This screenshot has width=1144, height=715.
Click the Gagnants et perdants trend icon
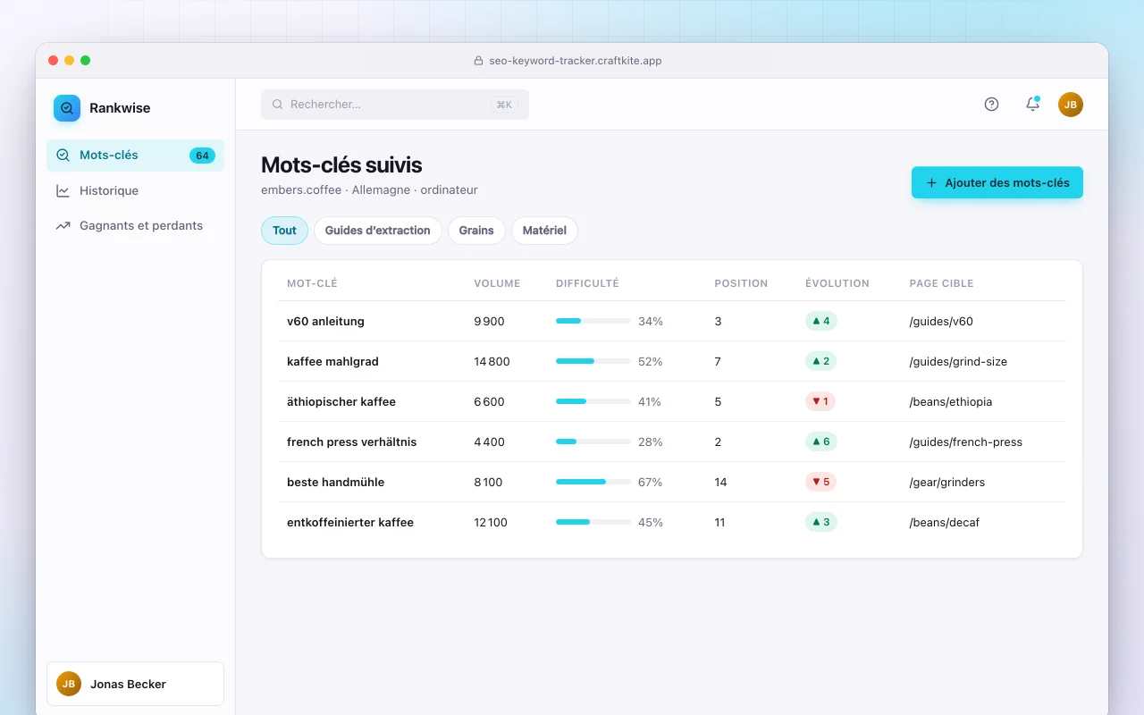(63, 226)
